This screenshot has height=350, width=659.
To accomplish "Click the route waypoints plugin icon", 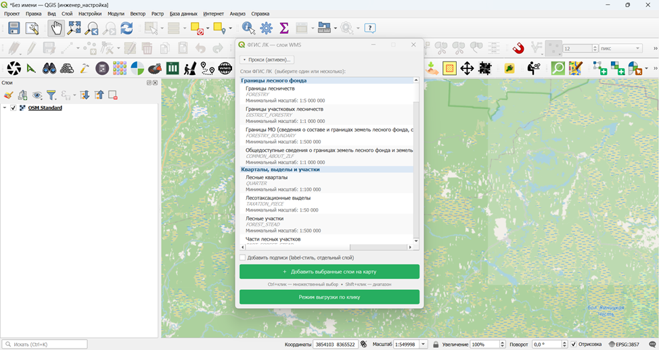I will pyautogui.click(x=207, y=68).
